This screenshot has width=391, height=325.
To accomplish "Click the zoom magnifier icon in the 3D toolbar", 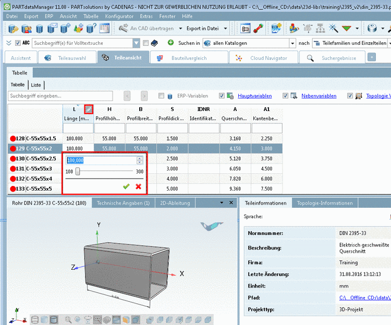I will (x=68, y=319).
